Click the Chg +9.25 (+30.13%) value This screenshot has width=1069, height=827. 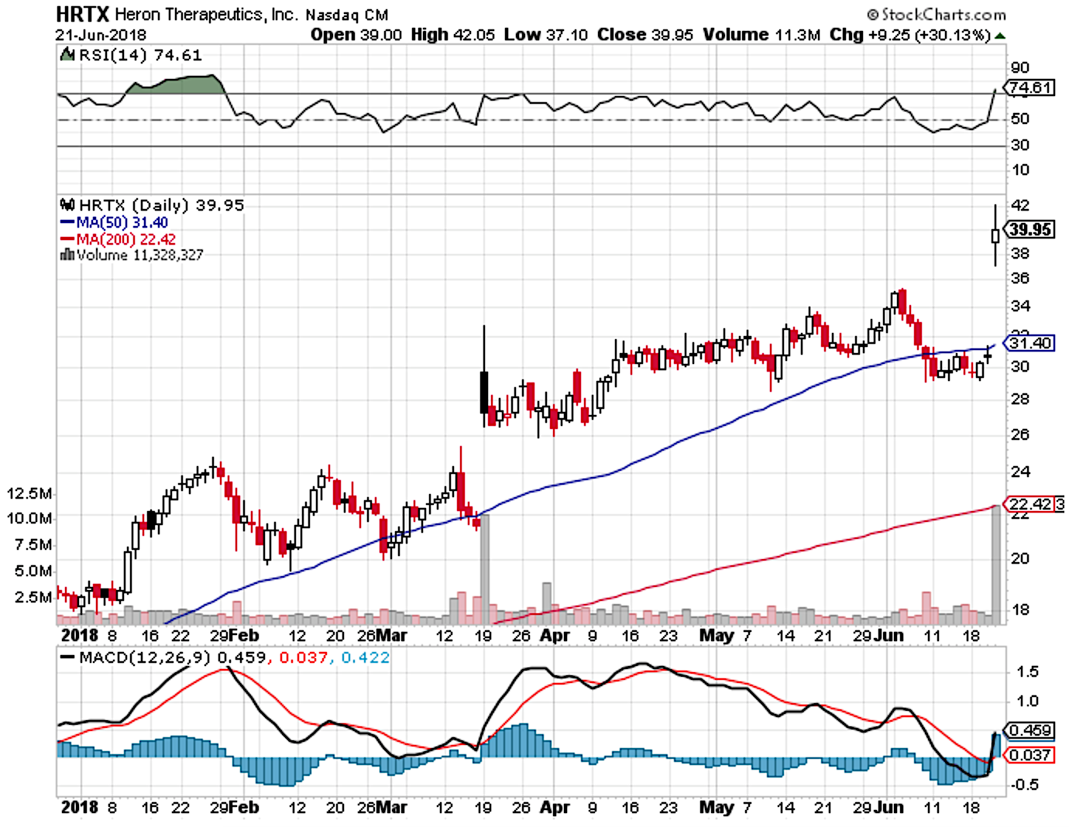910,35
